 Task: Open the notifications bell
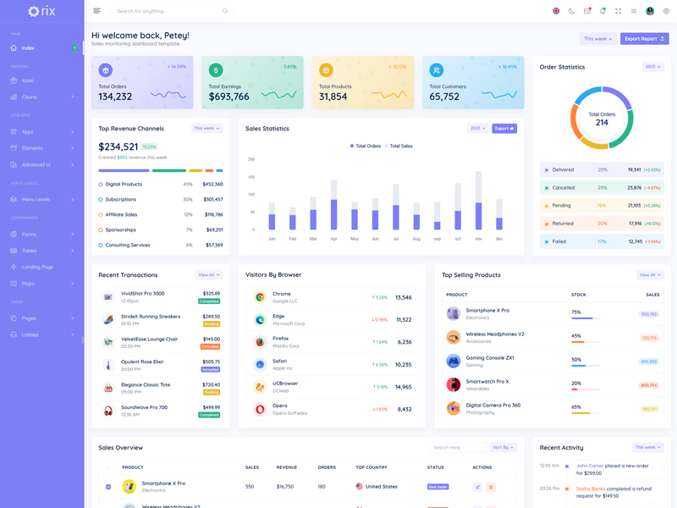pos(603,11)
